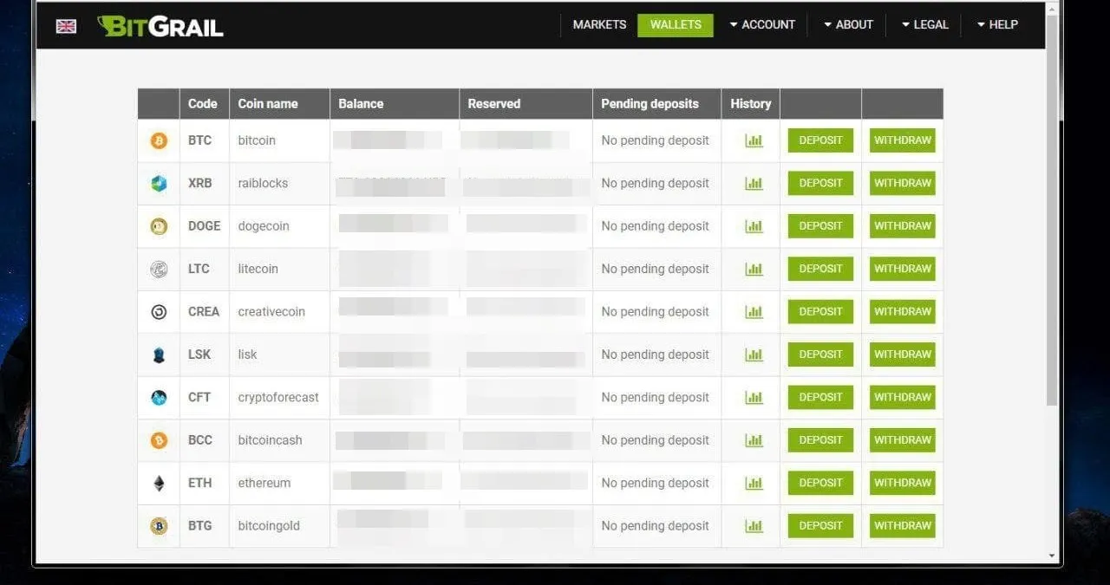Viewport: 1110px width, 585px height.
Task: Click the History column header
Action: click(x=751, y=104)
